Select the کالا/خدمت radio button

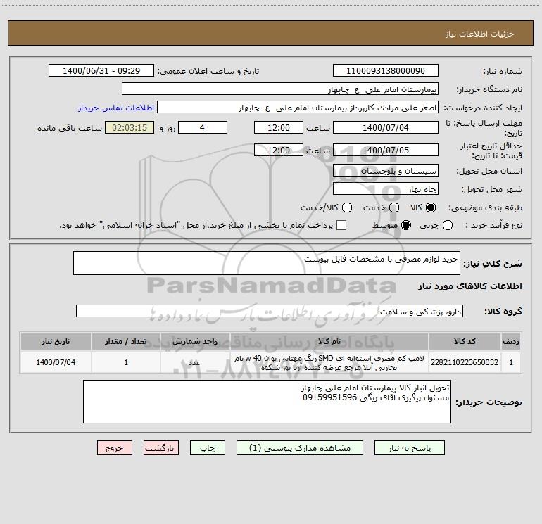coord(347,207)
